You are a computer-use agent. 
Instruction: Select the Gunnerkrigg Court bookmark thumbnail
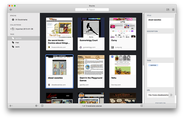coord(91,27)
